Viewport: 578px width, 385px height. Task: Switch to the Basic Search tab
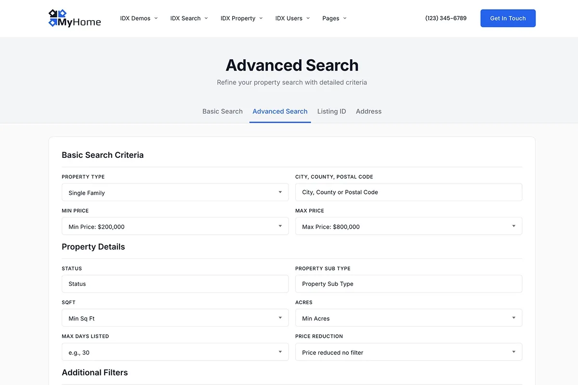[223, 111]
